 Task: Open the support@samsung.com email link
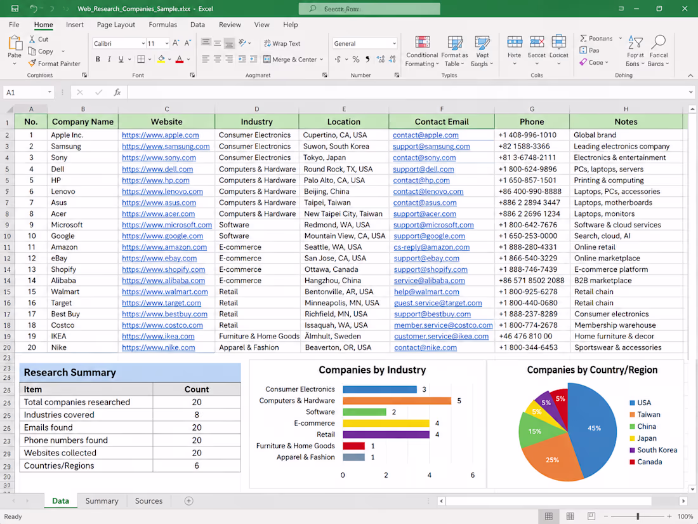(431, 146)
